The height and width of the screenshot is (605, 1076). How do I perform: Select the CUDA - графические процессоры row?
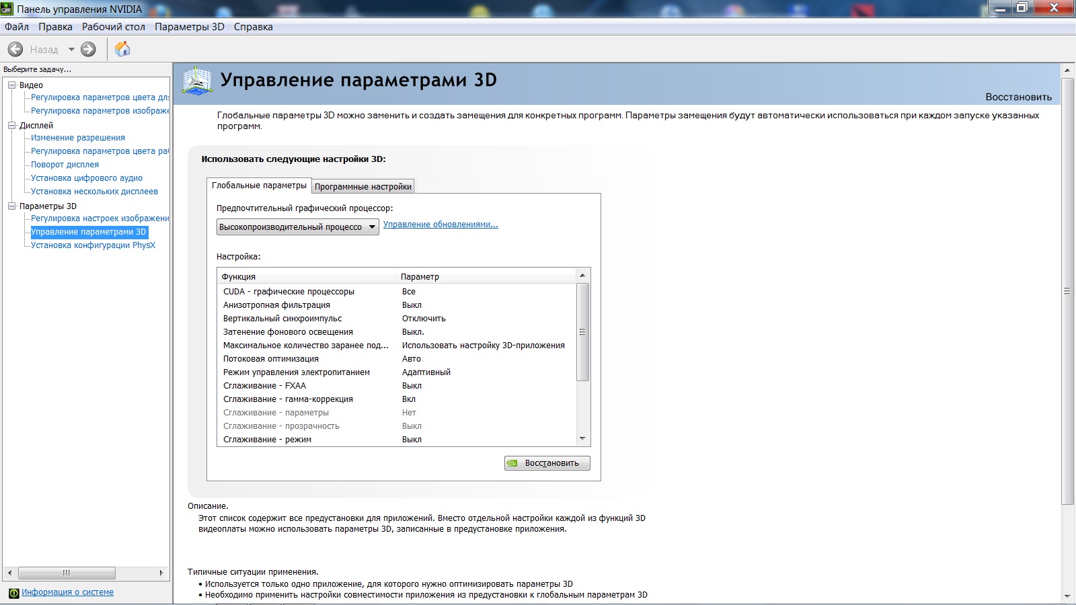point(397,292)
